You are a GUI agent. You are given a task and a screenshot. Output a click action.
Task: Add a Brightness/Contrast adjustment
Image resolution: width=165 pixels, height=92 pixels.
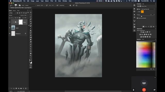pyautogui.click(x=141, y=32)
